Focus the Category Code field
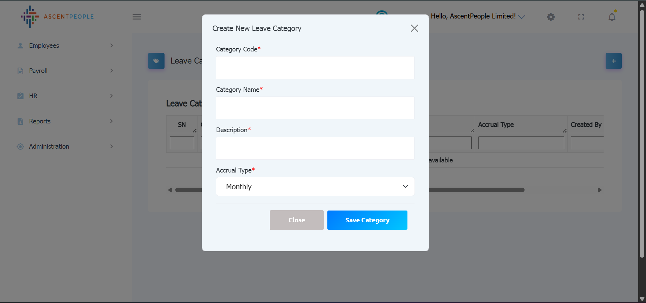The image size is (646, 303). click(315, 68)
